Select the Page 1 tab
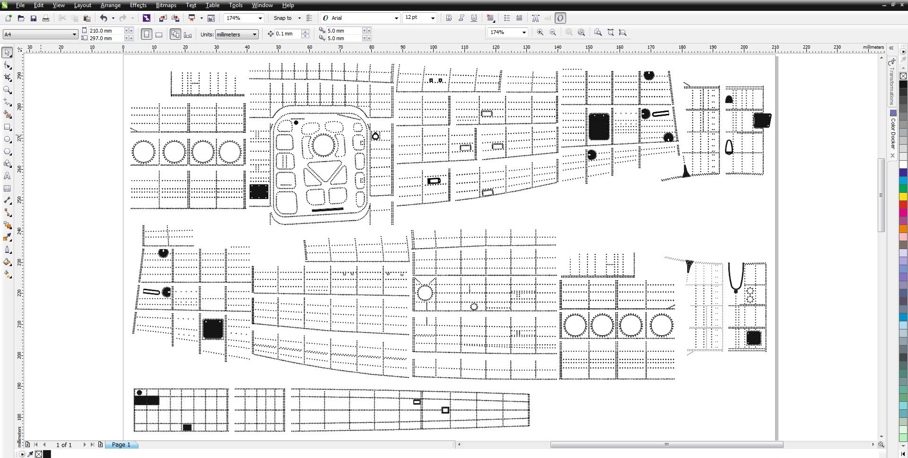The height and width of the screenshot is (458, 908). point(121,445)
